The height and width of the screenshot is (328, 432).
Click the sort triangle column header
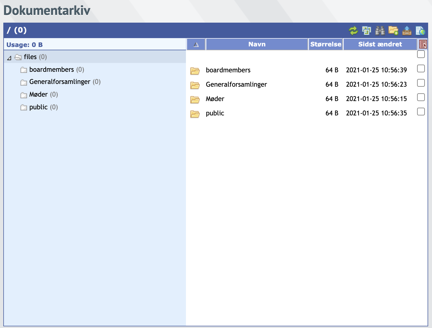[x=196, y=44]
